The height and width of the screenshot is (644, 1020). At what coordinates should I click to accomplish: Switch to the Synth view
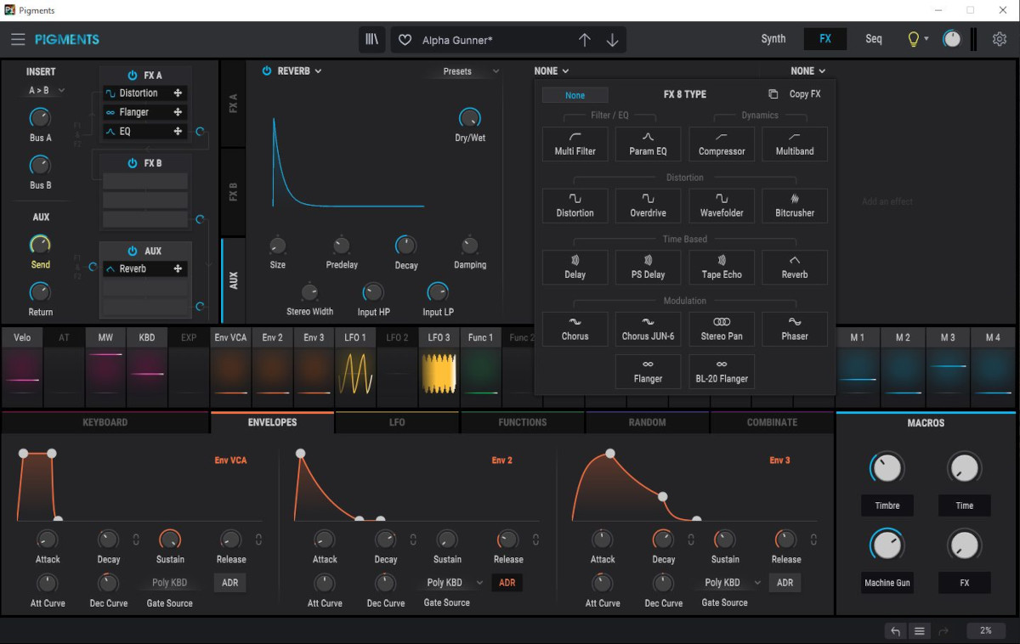pos(773,39)
